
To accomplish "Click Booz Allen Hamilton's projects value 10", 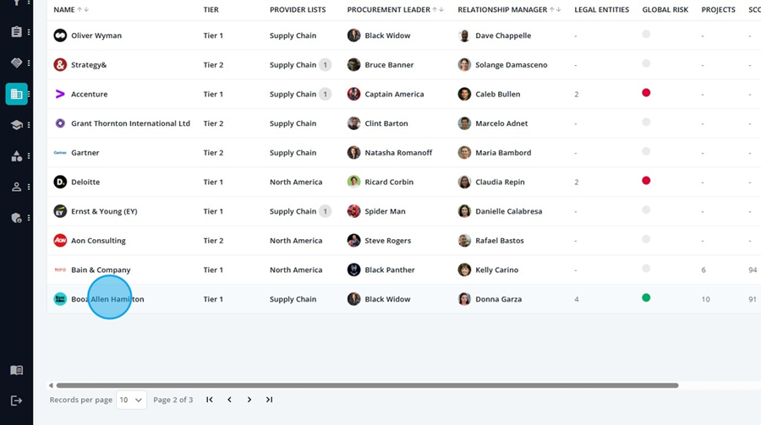I will [705, 299].
